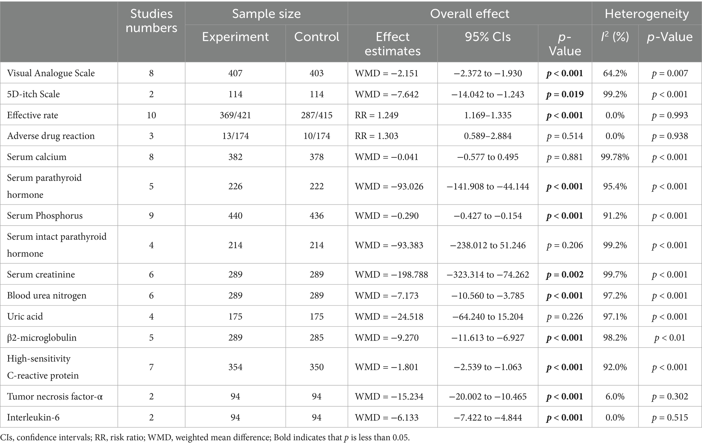
Task: Select the "95% CIs" column header
Action: 487,37
